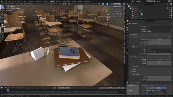Open the device GPU dropdown
The image size is (173, 97).
pos(159,32)
